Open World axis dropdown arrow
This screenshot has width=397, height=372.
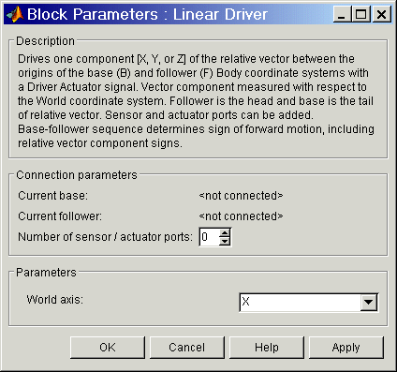click(x=369, y=302)
